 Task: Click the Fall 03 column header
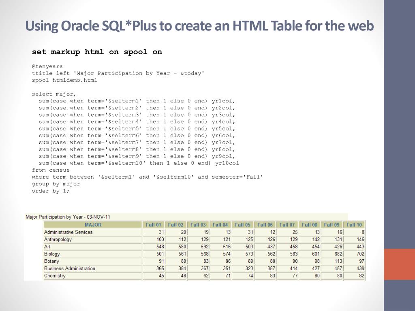tap(198, 225)
